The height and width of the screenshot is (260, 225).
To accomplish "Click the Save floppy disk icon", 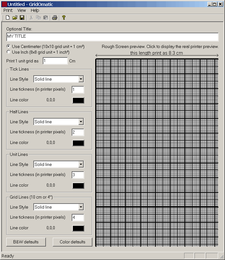I will pyautogui.click(x=22, y=18).
